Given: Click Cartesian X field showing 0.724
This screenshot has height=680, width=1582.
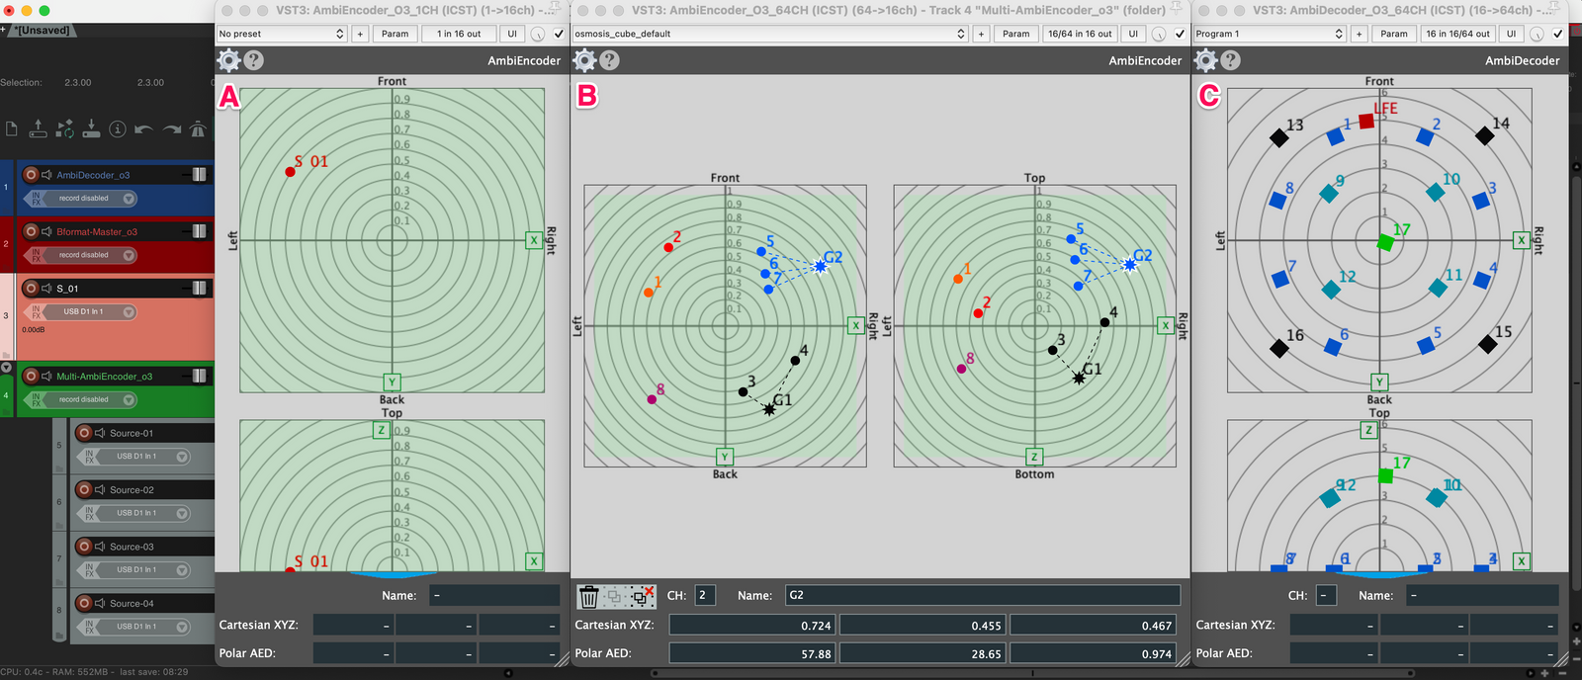Looking at the screenshot, I should (x=752, y=625).
